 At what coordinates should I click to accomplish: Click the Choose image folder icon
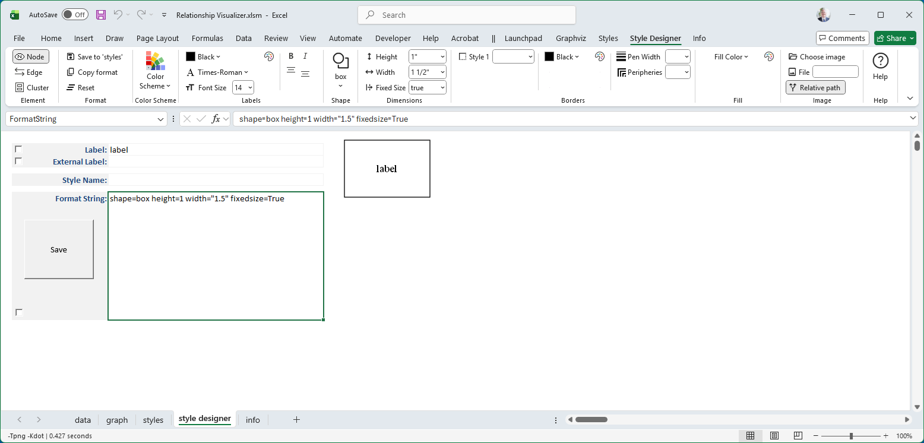coord(793,57)
